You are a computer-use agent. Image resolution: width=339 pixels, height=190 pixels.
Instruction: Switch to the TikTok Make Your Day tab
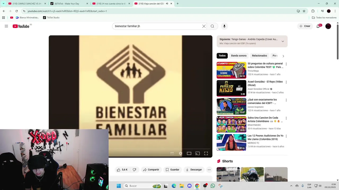(69, 4)
